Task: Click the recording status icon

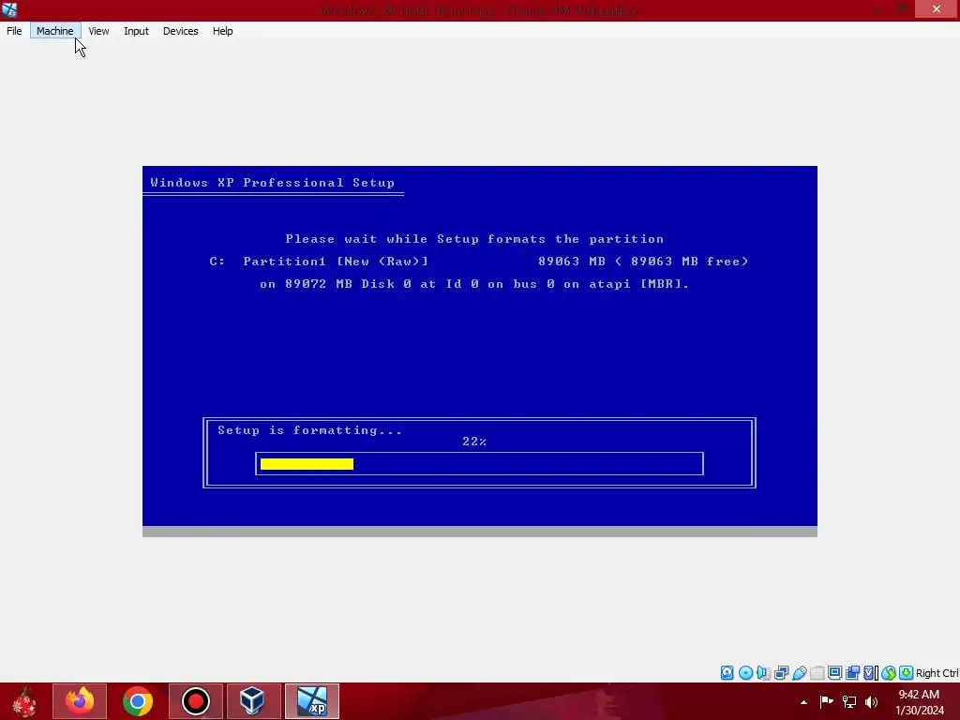Action: click(852, 673)
